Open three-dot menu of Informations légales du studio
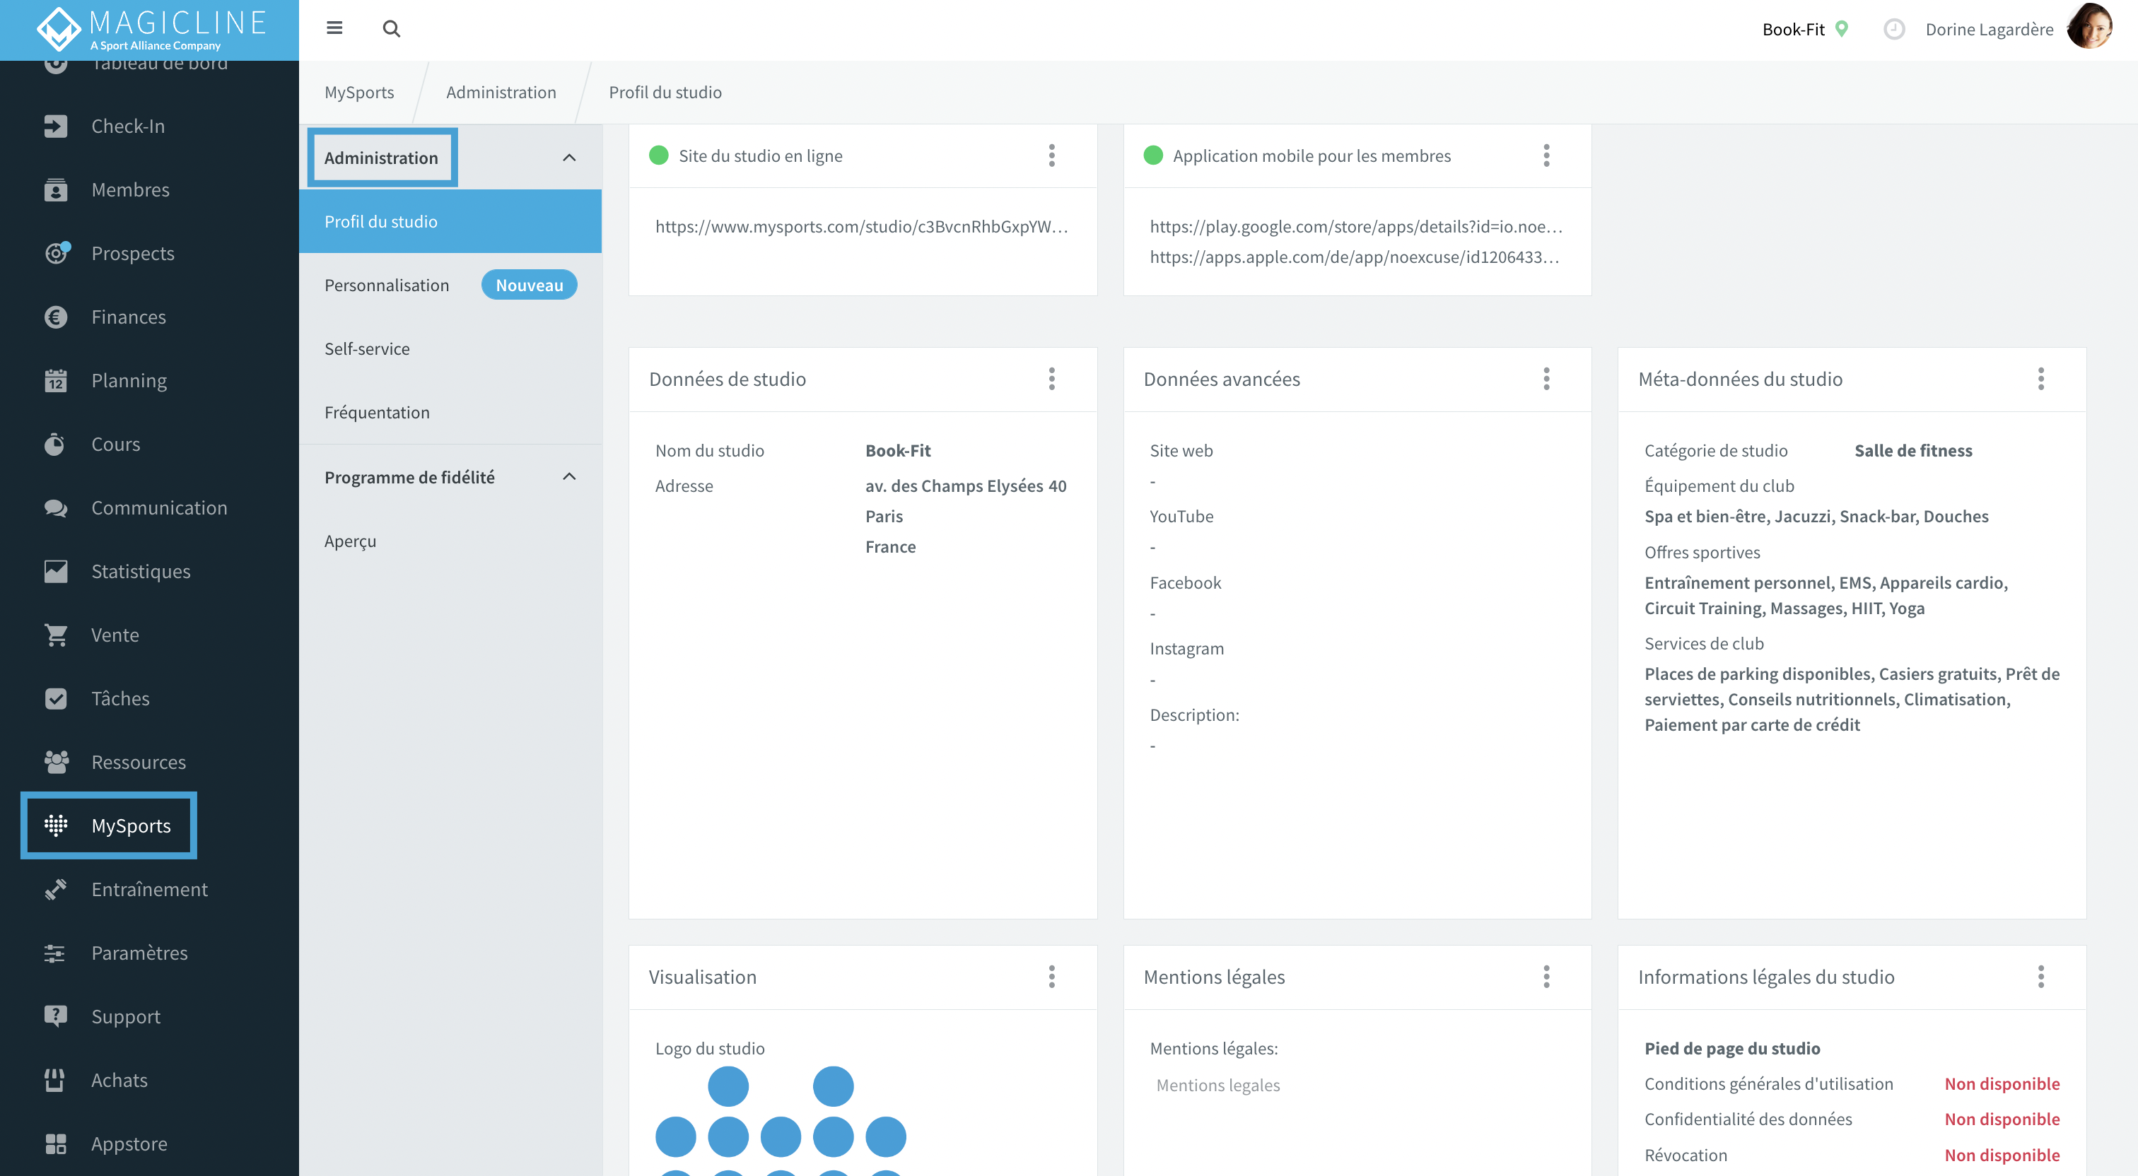This screenshot has width=2138, height=1176. pyautogui.click(x=2041, y=977)
